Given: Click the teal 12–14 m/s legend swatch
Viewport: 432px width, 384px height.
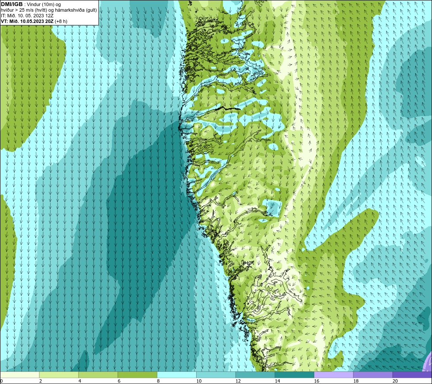Looking at the screenshot, I should click(x=255, y=374).
